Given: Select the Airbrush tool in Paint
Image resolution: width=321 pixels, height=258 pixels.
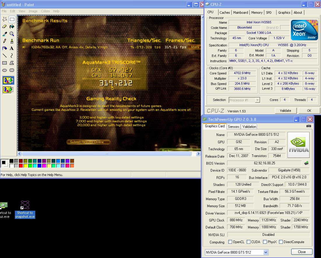Looking at the screenshot, I should pos(4,48).
